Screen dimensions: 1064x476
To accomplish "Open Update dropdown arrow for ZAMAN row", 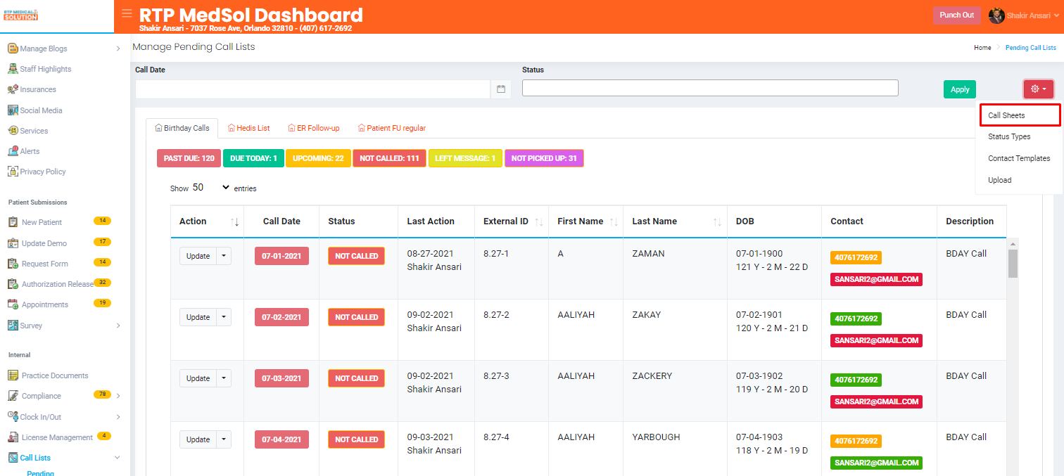I will tap(224, 256).
